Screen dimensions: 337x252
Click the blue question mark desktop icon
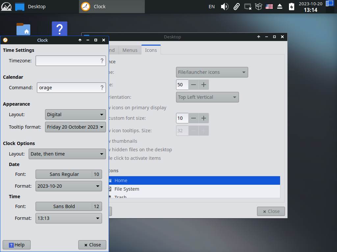[60, 29]
